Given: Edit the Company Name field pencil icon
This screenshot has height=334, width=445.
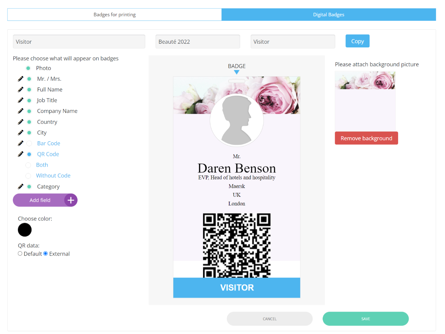Looking at the screenshot, I should (x=21, y=111).
